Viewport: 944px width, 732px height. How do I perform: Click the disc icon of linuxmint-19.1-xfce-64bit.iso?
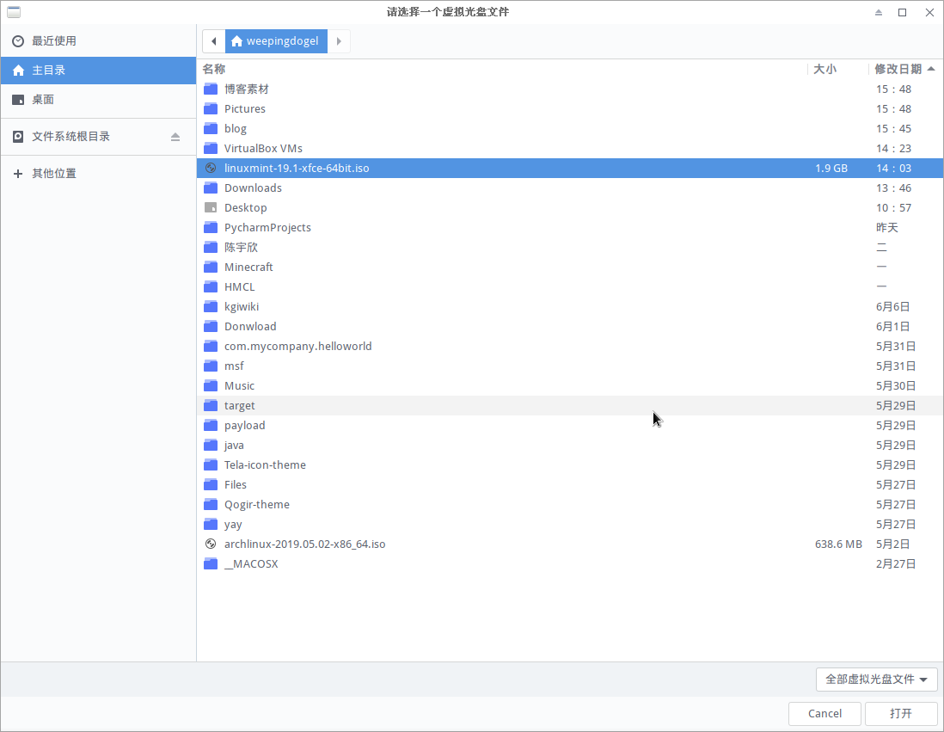[211, 169]
